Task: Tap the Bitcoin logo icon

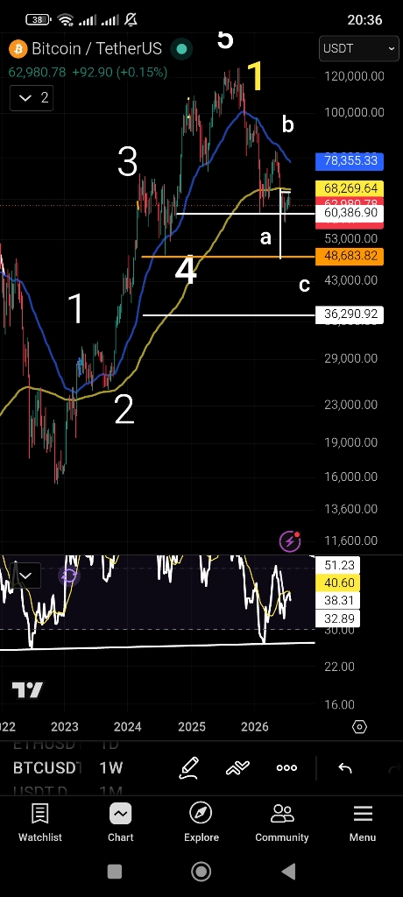Action: click(x=18, y=49)
